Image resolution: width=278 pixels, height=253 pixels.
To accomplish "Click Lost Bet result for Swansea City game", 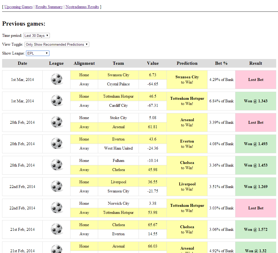I will tap(256, 80).
